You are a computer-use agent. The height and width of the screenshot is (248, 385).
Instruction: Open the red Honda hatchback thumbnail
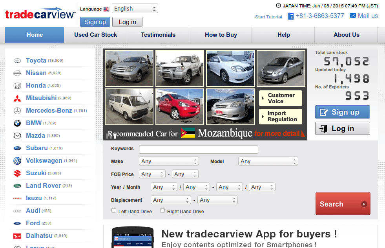[180, 107]
